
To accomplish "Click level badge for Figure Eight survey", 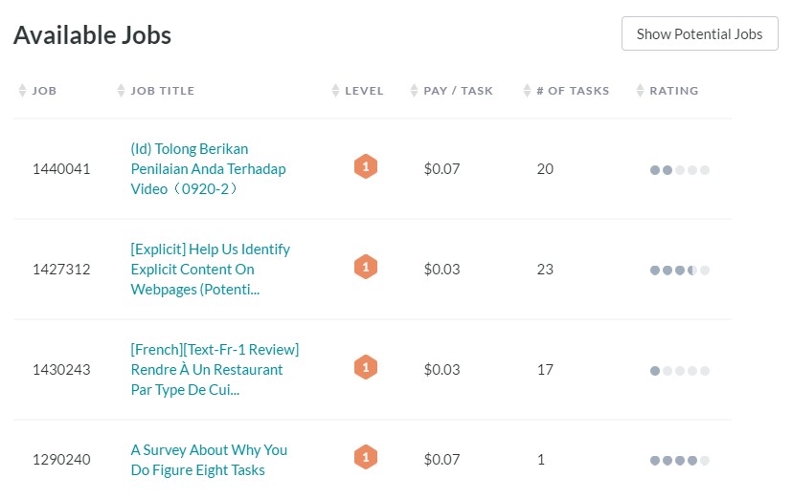I will [366, 457].
